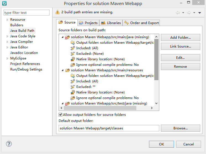Screen dimensions: 206x154
Task: Click the src/test/java missing folder icon
Action: (67, 103)
